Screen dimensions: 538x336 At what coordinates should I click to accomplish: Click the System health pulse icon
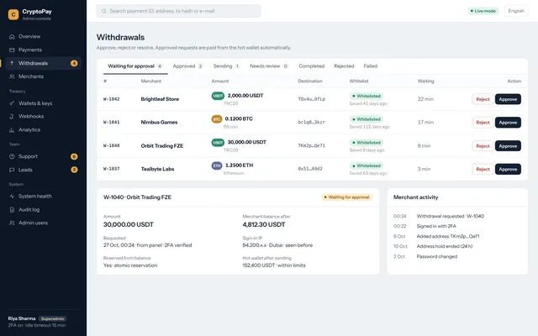(12, 197)
